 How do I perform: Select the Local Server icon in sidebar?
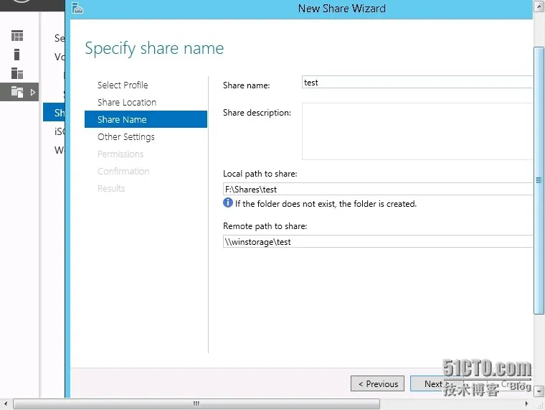pyautogui.click(x=16, y=55)
